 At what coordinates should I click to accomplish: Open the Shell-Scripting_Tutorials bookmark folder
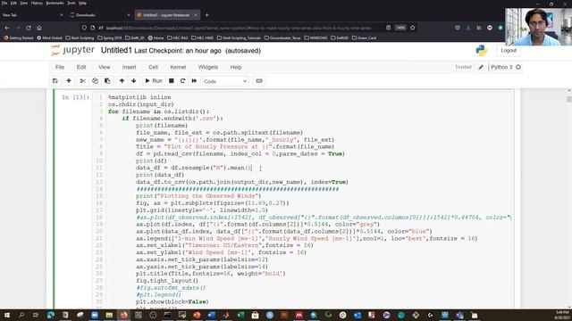239,37
